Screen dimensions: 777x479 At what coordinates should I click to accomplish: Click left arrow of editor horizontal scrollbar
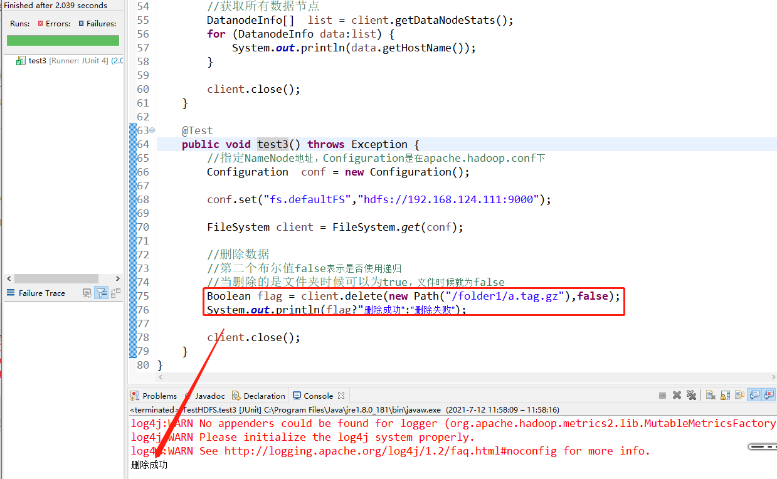coord(161,377)
